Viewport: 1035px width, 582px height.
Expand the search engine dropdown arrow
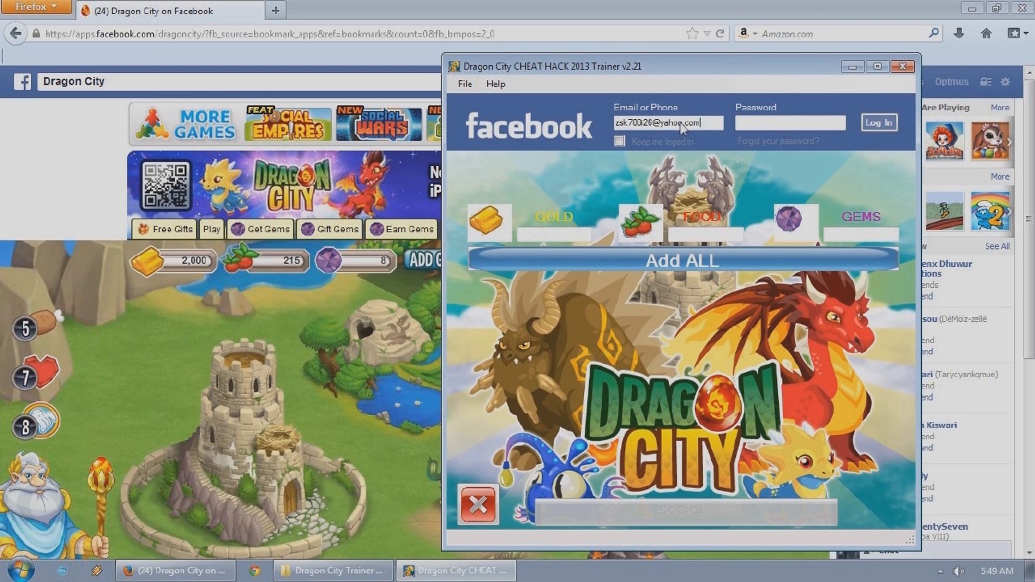(755, 33)
